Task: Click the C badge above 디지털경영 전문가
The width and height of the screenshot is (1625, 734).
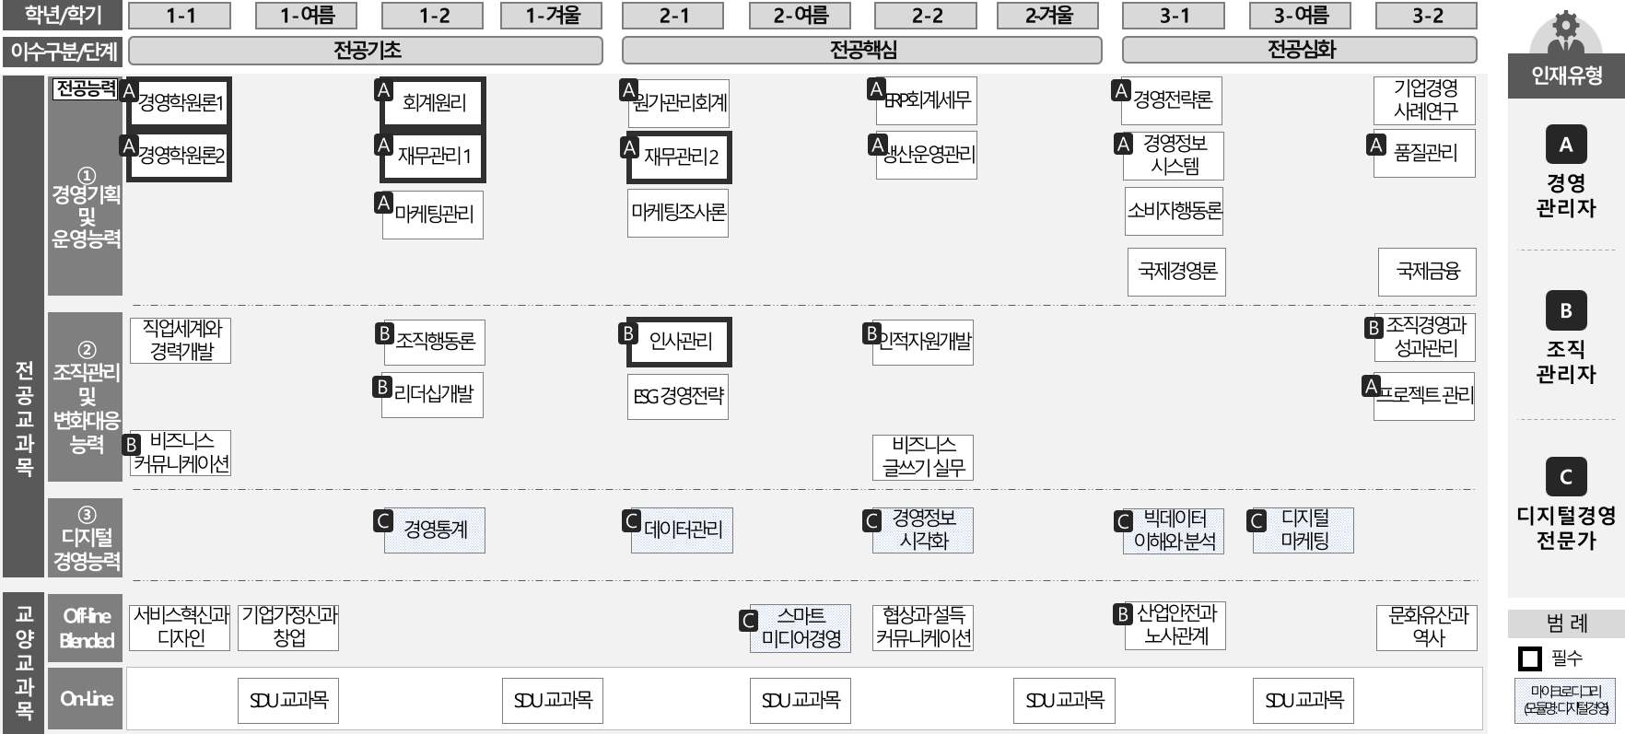Action: pos(1565,477)
